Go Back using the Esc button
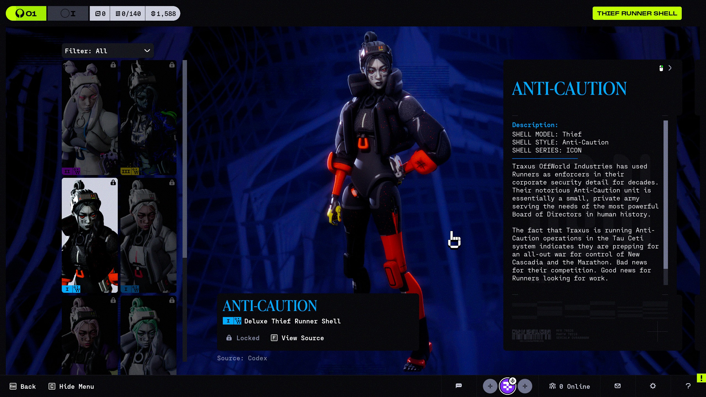Viewport: 706px width, 397px height. click(x=23, y=386)
